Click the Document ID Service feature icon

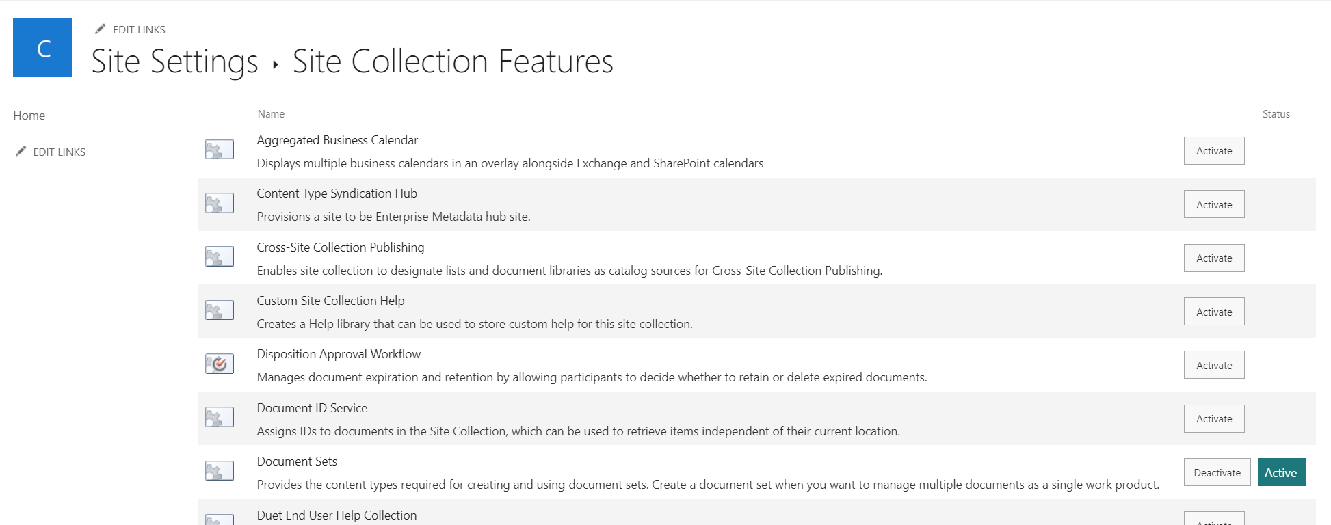[218, 417]
